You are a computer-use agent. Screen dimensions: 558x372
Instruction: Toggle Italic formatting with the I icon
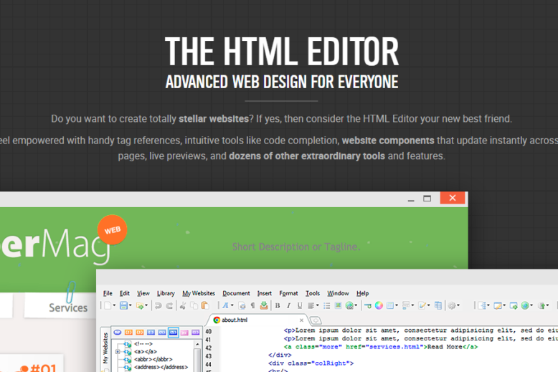[x=288, y=305]
